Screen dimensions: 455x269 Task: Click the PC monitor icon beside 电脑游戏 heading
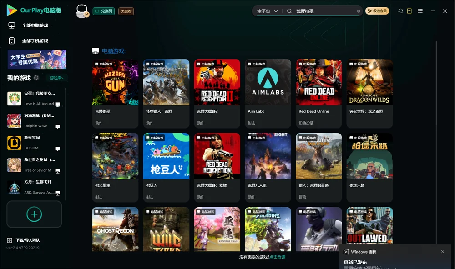[x=96, y=51]
